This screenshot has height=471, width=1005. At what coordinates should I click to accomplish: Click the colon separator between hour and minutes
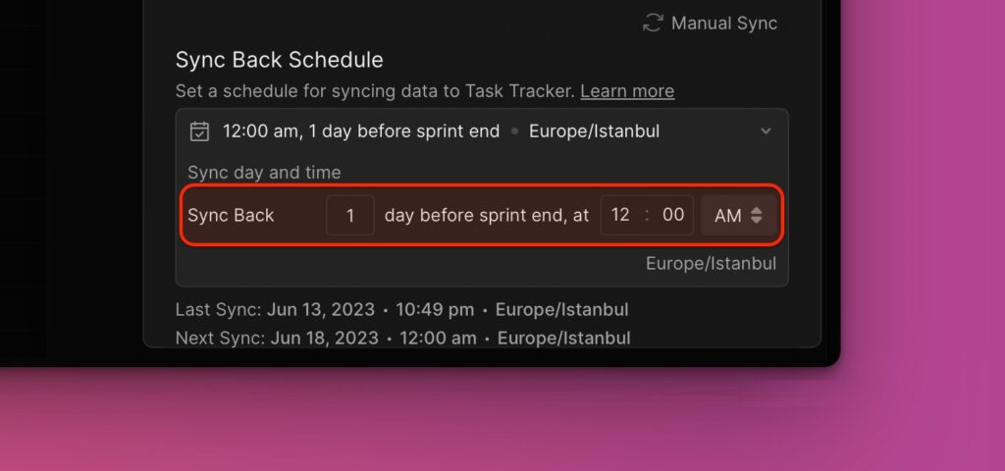tap(647, 215)
